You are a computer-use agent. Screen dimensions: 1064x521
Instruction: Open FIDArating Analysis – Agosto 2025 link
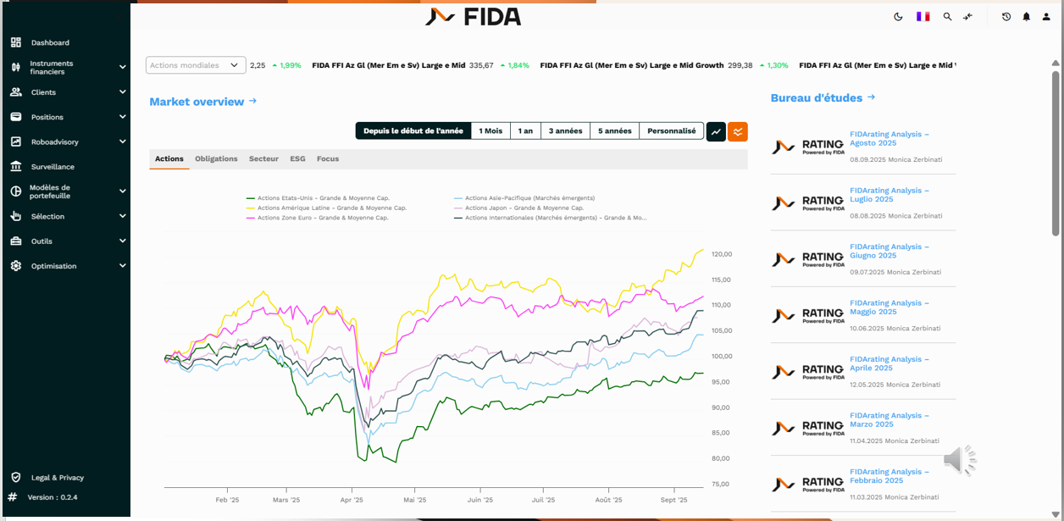tap(889, 139)
